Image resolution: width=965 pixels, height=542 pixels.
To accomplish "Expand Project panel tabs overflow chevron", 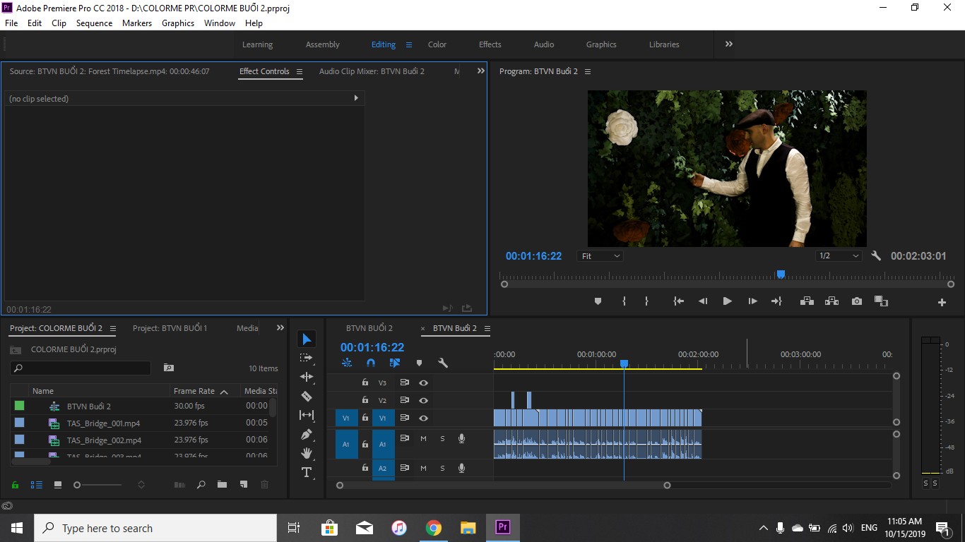I will pos(280,328).
